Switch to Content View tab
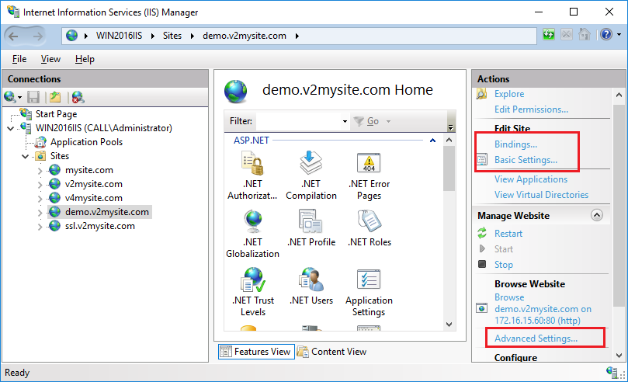This screenshot has width=628, height=382. [332, 352]
